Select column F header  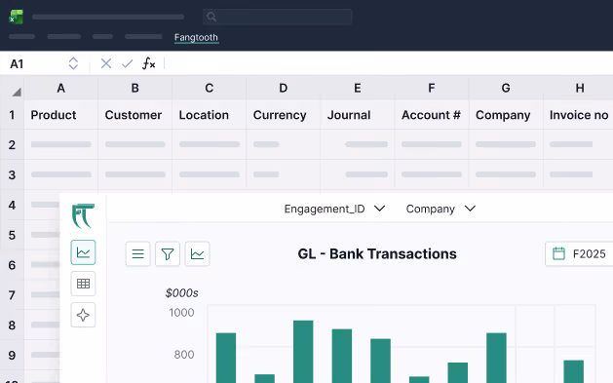(x=432, y=88)
